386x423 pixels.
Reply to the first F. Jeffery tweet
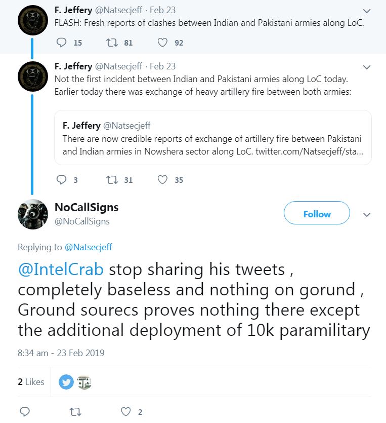click(x=62, y=43)
